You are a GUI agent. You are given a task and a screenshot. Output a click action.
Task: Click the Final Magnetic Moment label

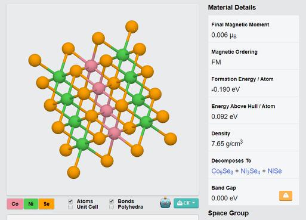[240, 24]
